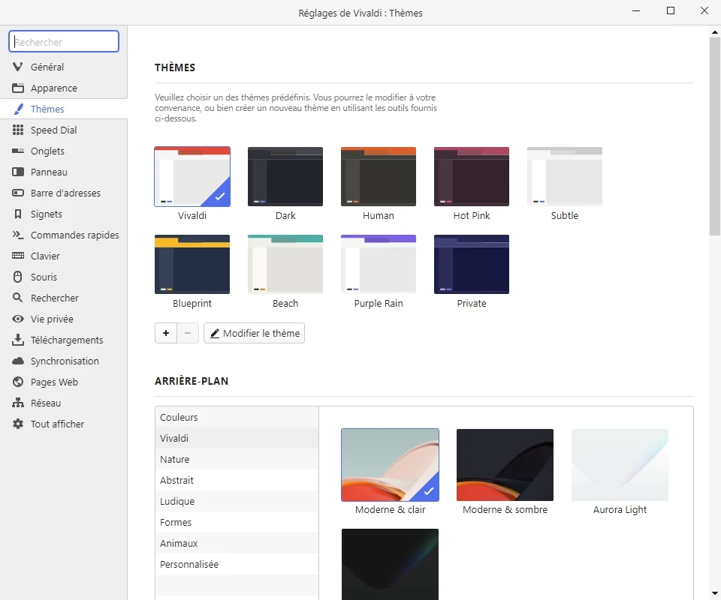Click the Clavier keyboard icon

point(18,256)
